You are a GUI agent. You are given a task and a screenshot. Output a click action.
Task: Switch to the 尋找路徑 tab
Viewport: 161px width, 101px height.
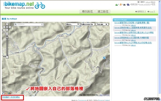pos(87,12)
